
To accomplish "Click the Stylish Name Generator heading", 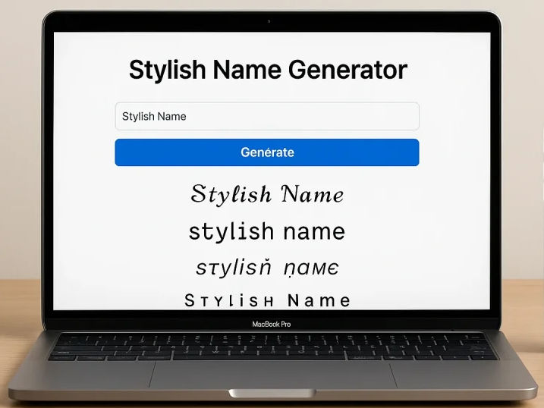I will click(268, 70).
